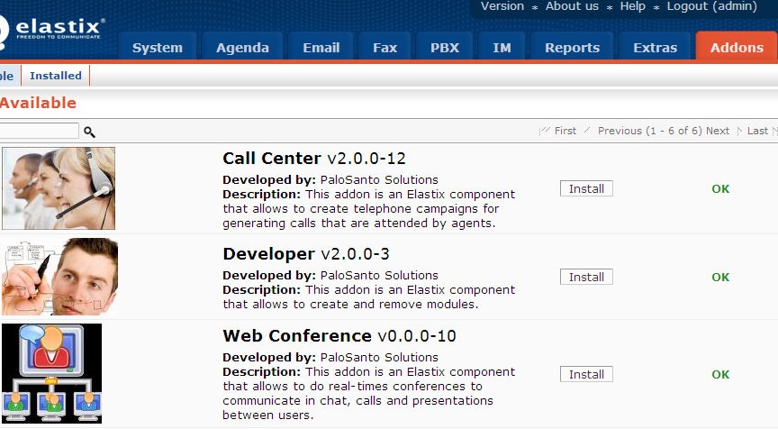
Task: Click OK status for Developer
Action: [720, 277]
